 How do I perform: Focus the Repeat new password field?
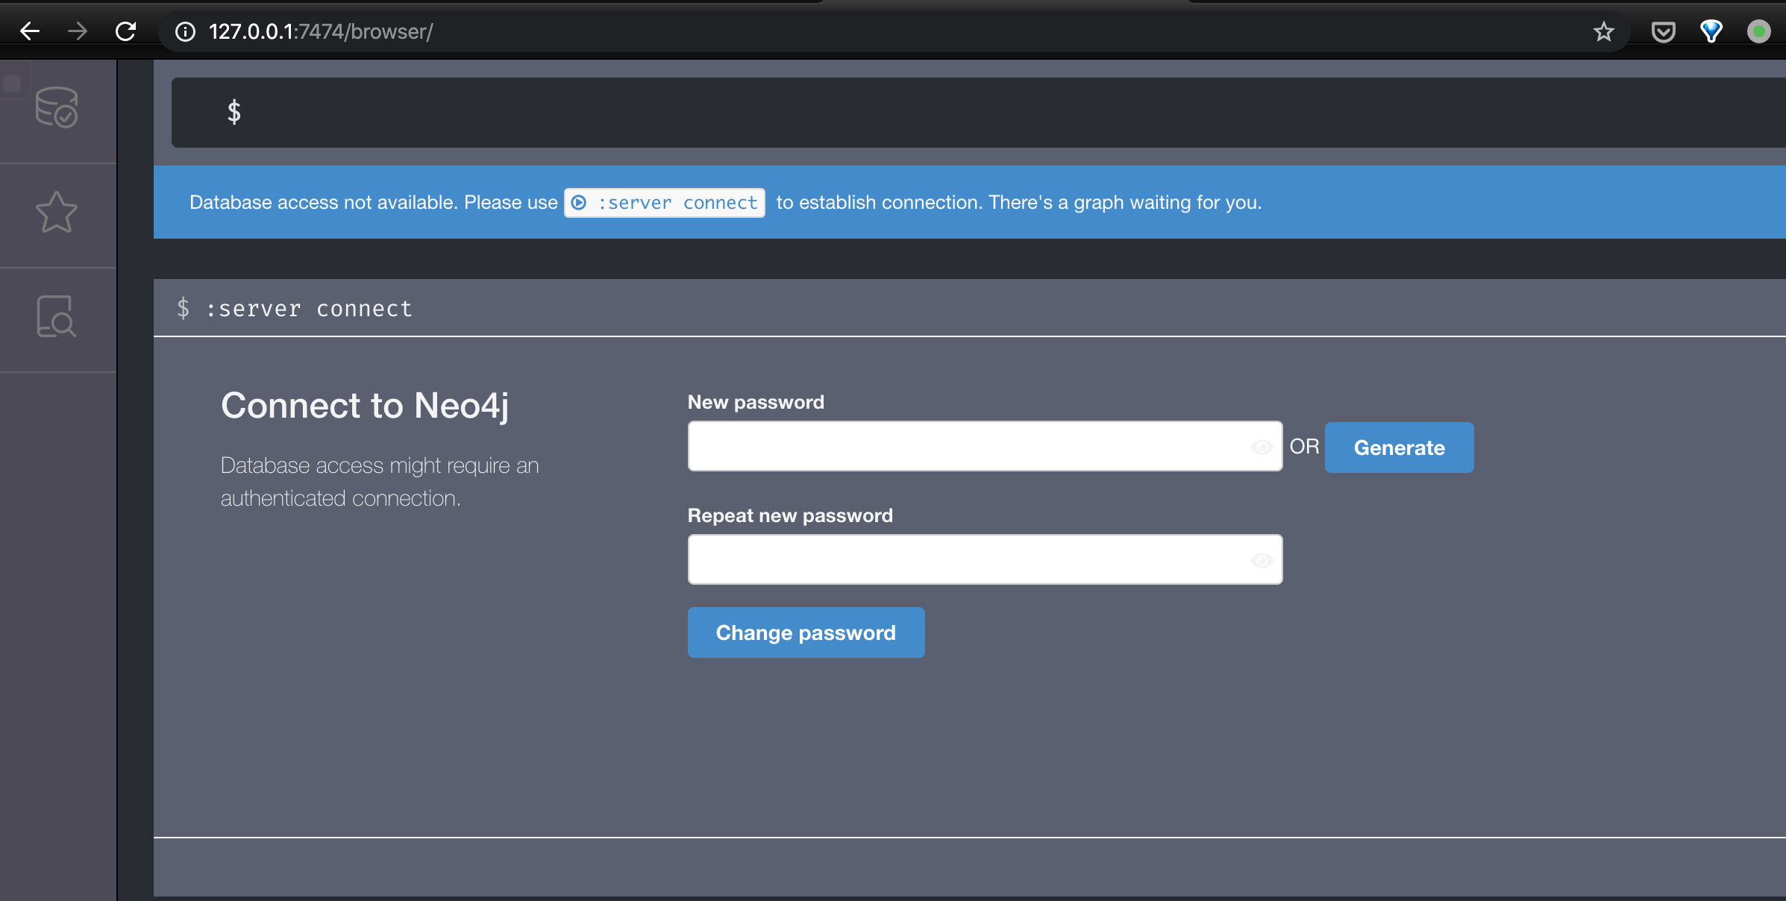coord(966,559)
